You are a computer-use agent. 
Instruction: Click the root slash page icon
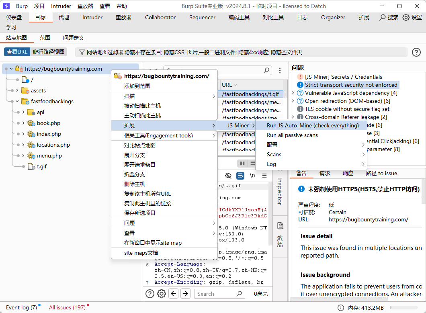coord(25,80)
